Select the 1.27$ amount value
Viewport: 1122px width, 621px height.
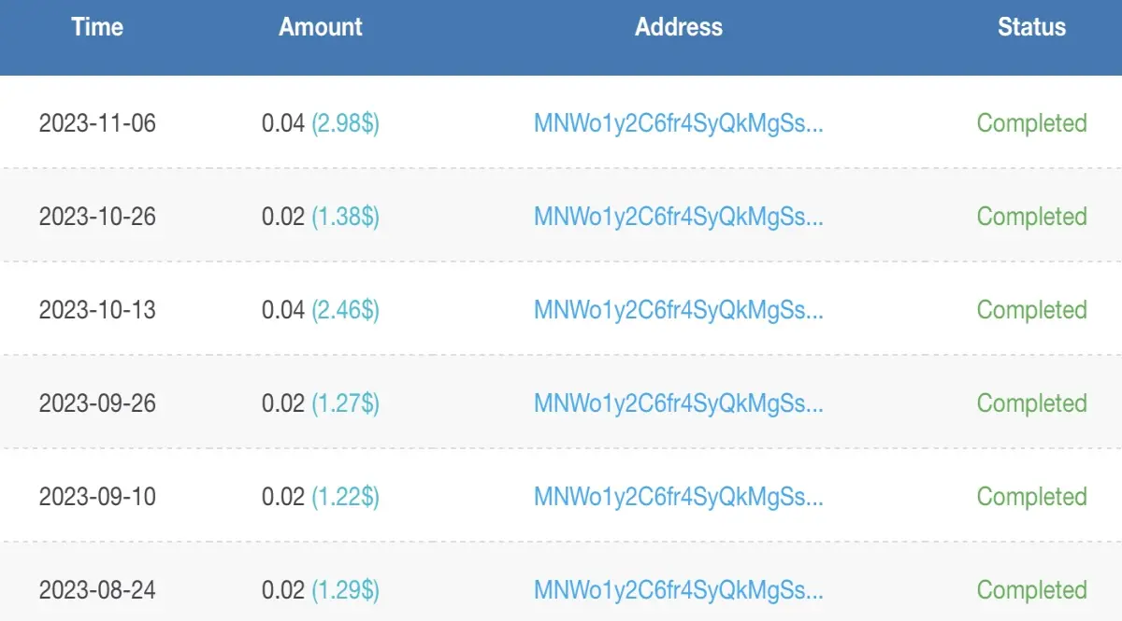[x=345, y=403]
